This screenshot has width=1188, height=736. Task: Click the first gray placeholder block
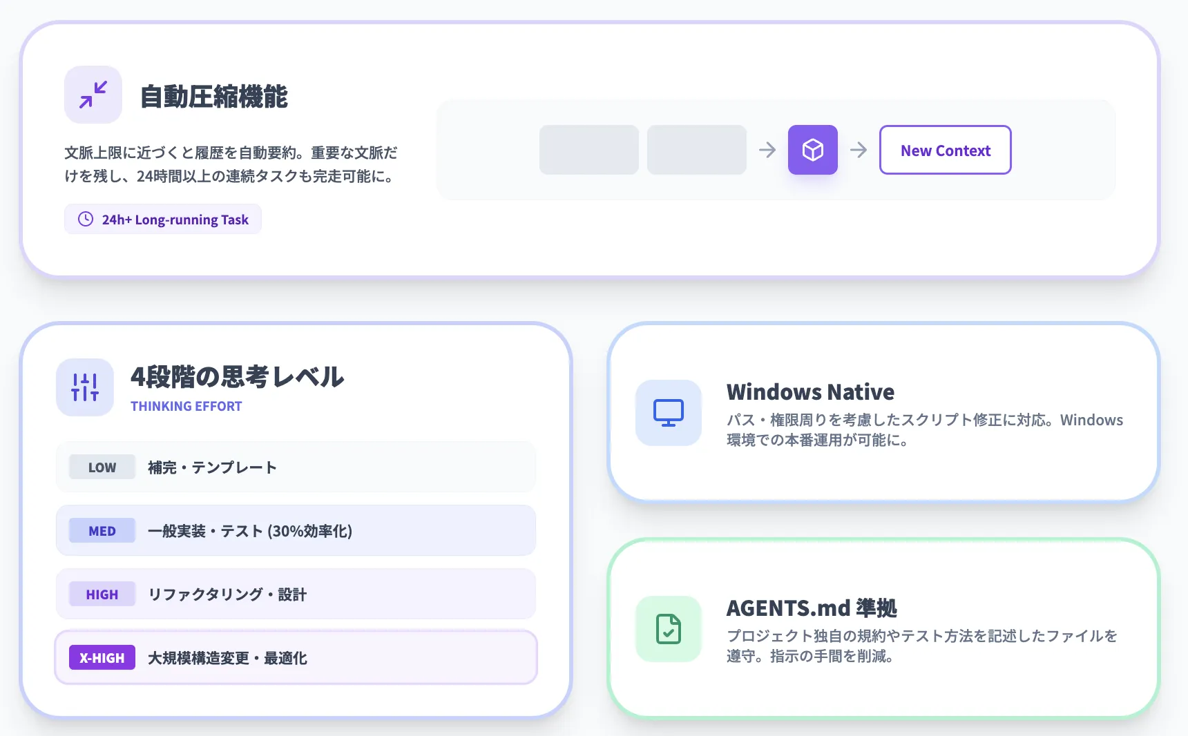tap(588, 150)
